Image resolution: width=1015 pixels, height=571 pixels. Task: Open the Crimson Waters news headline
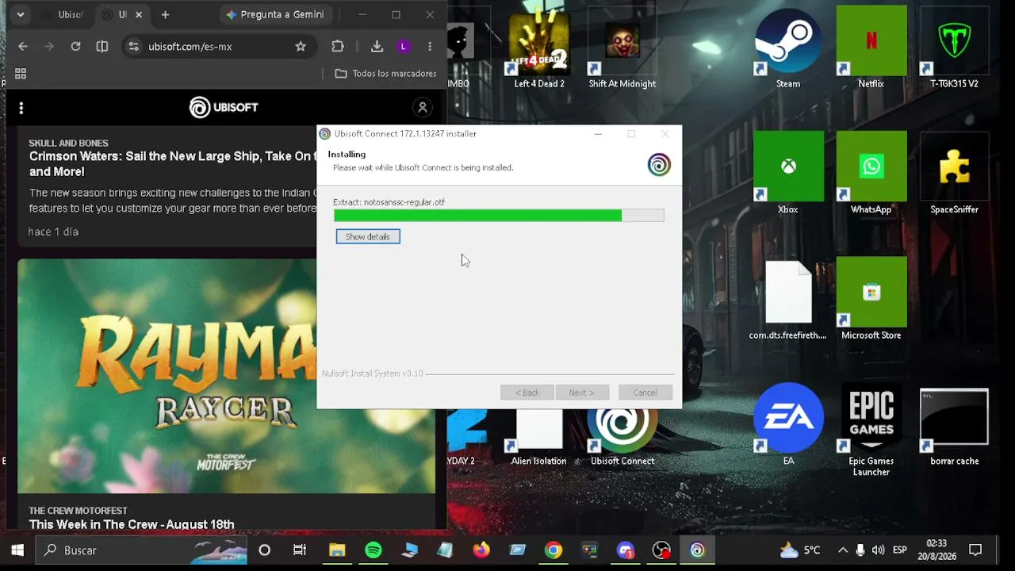pos(173,164)
